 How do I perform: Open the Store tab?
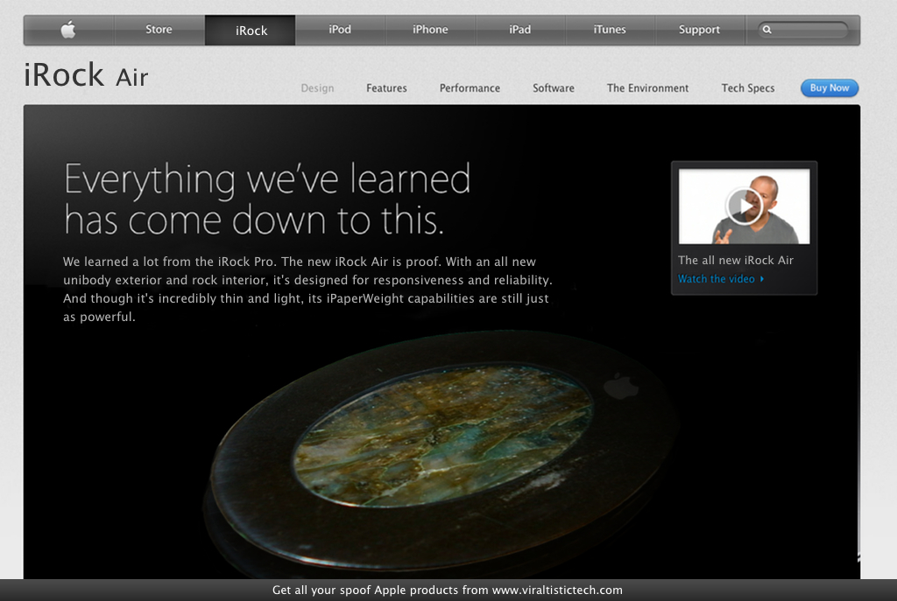point(159,30)
